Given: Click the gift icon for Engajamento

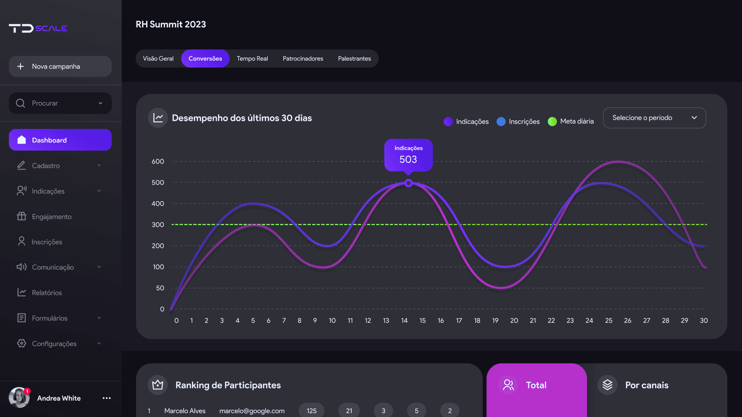Looking at the screenshot, I should [x=22, y=216].
